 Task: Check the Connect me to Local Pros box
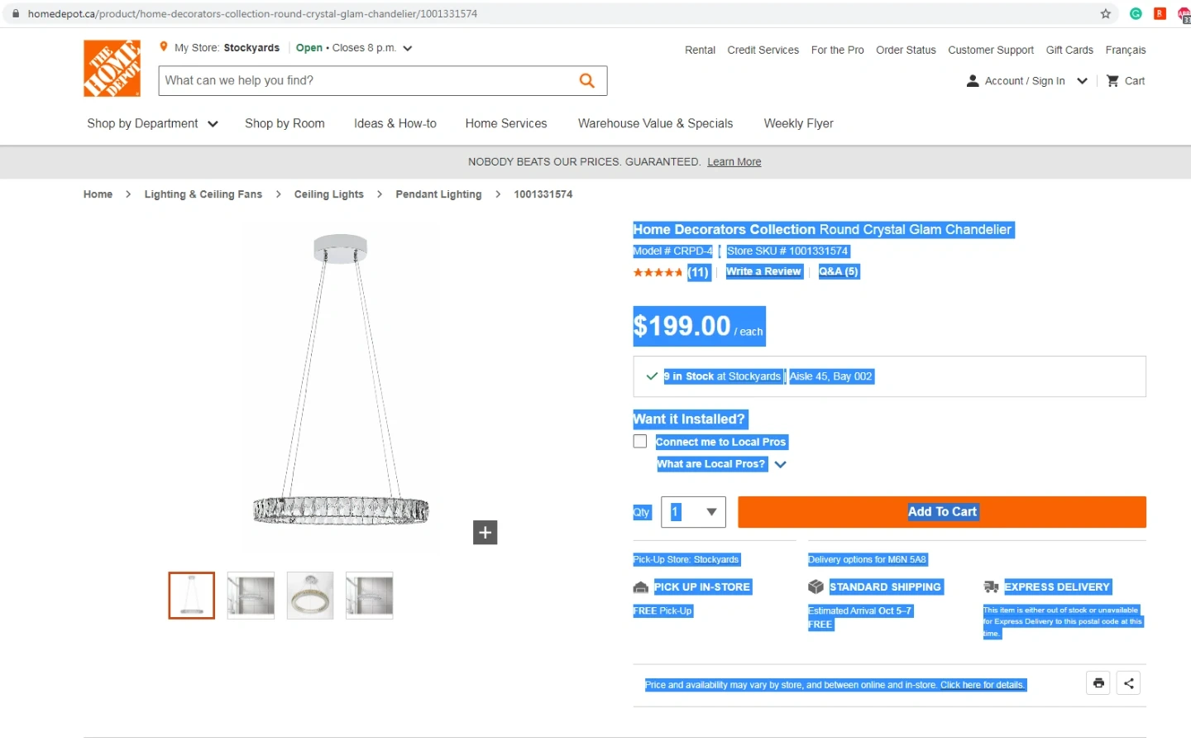pyautogui.click(x=640, y=442)
